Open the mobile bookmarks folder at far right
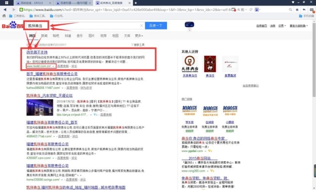 click(x=307, y=16)
